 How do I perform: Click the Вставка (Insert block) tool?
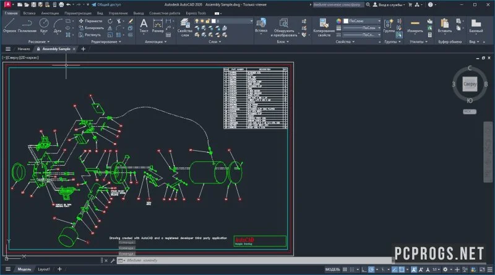click(x=261, y=26)
